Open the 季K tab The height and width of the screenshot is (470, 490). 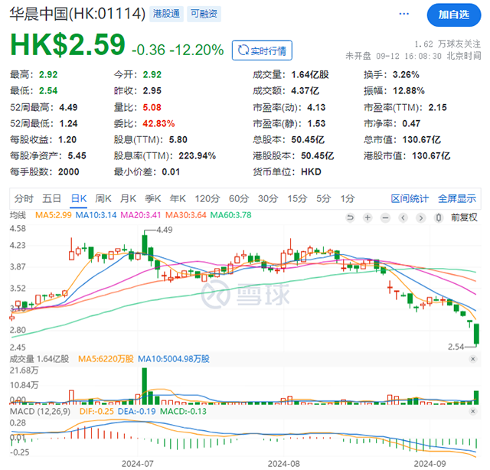153,199
